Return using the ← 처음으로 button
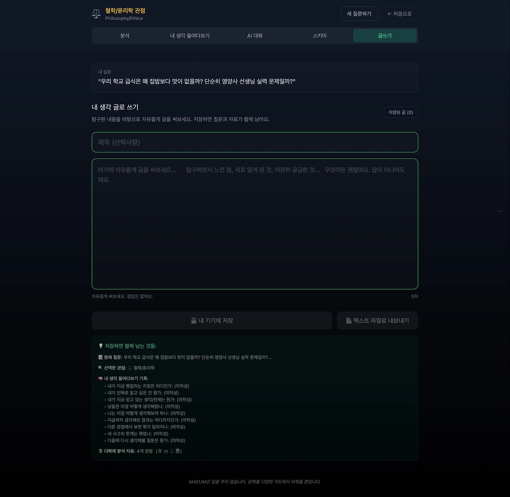This screenshot has width=510, height=497. pyautogui.click(x=400, y=14)
